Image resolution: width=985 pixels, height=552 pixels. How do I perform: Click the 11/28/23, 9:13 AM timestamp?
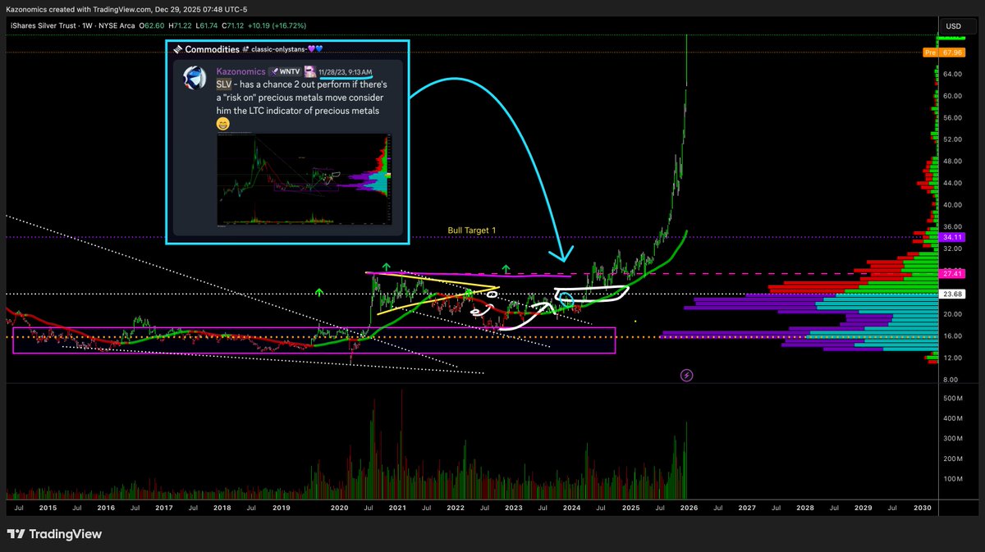pos(346,72)
